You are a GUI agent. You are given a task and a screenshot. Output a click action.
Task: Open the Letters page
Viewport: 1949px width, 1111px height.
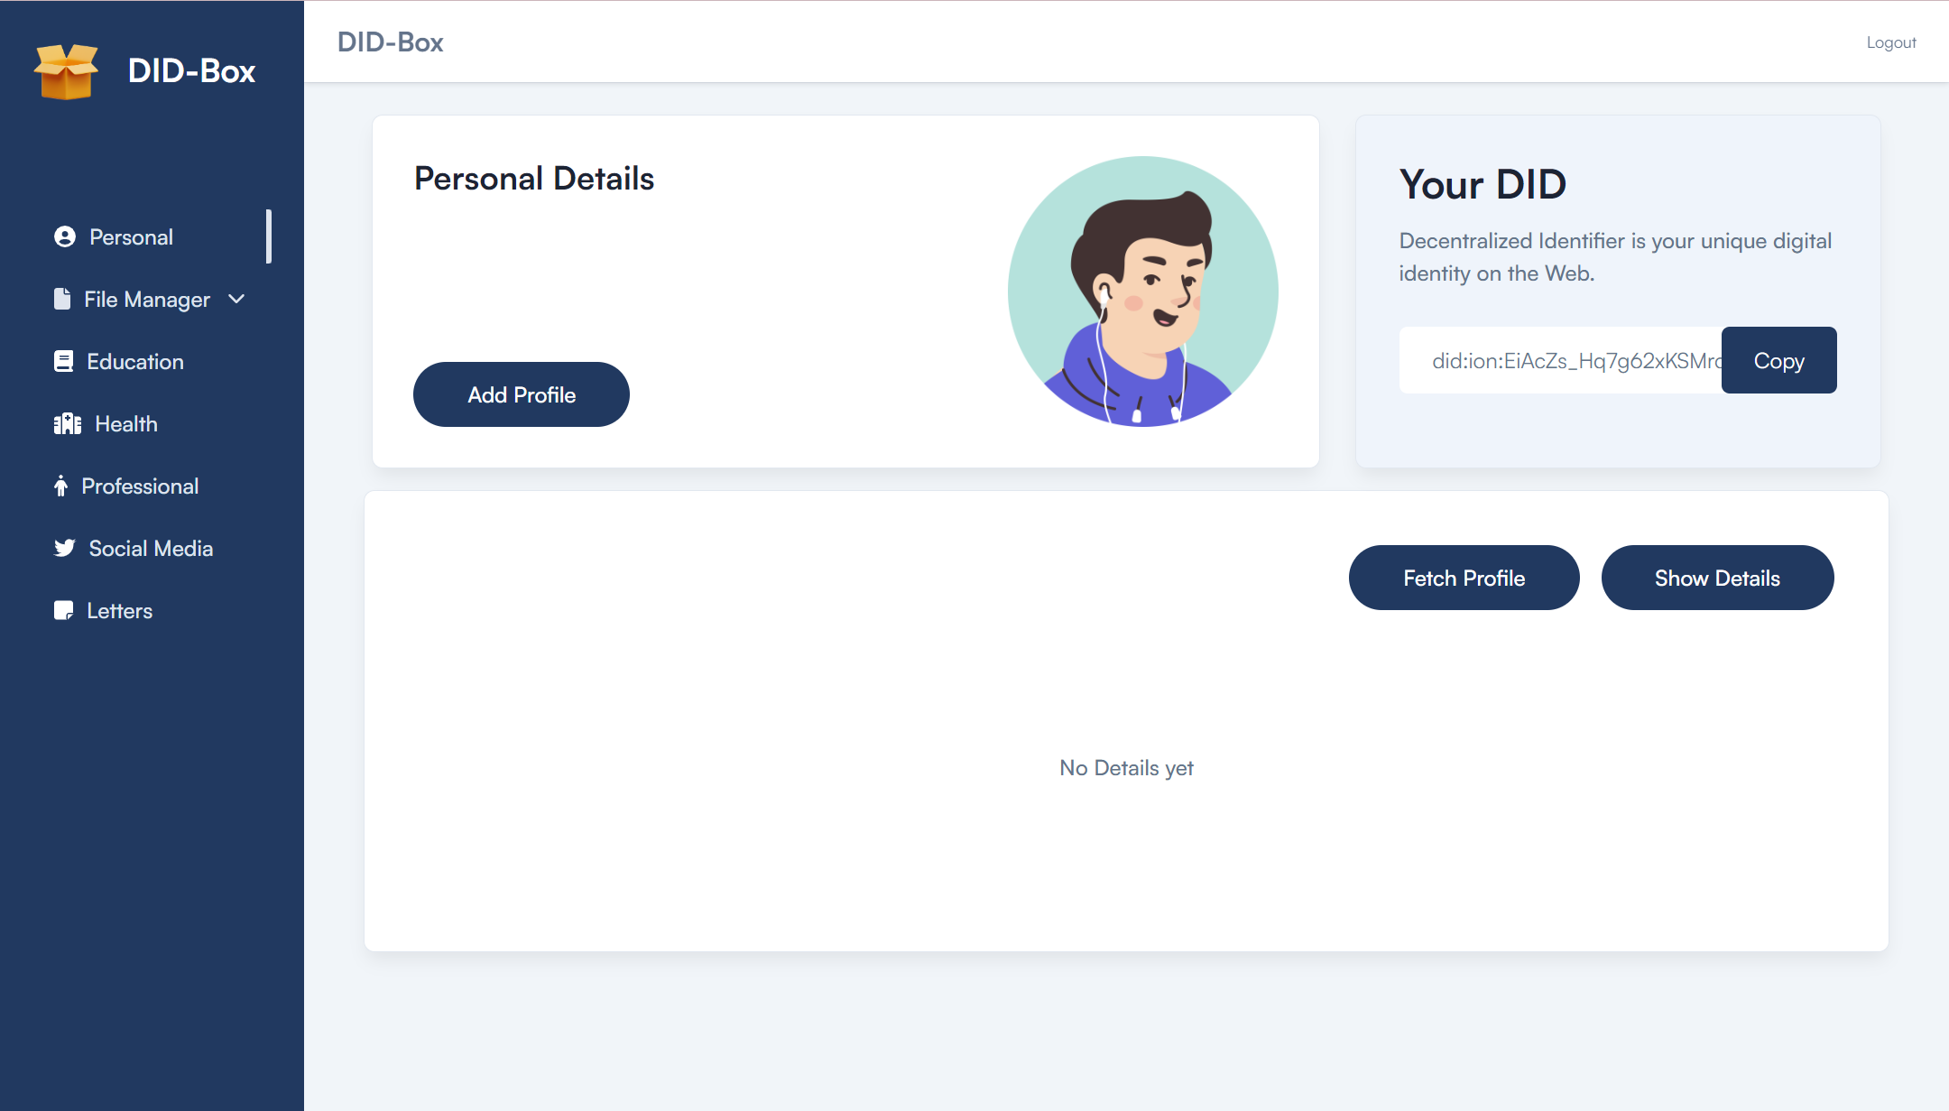point(119,610)
